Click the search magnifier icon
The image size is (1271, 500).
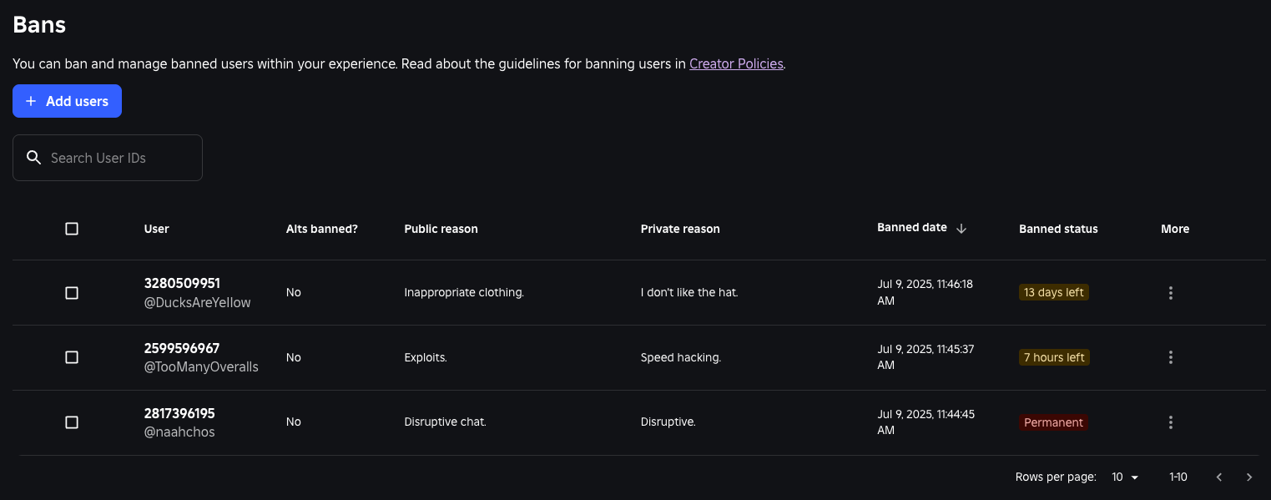[34, 158]
